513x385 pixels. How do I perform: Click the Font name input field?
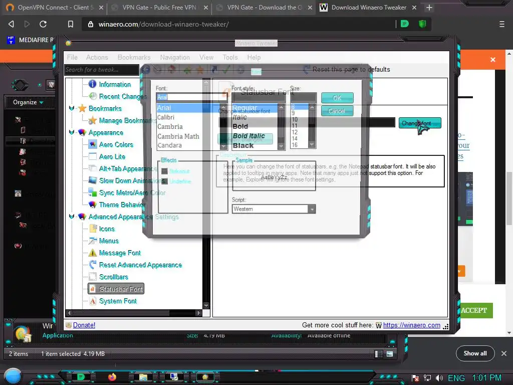click(191, 97)
